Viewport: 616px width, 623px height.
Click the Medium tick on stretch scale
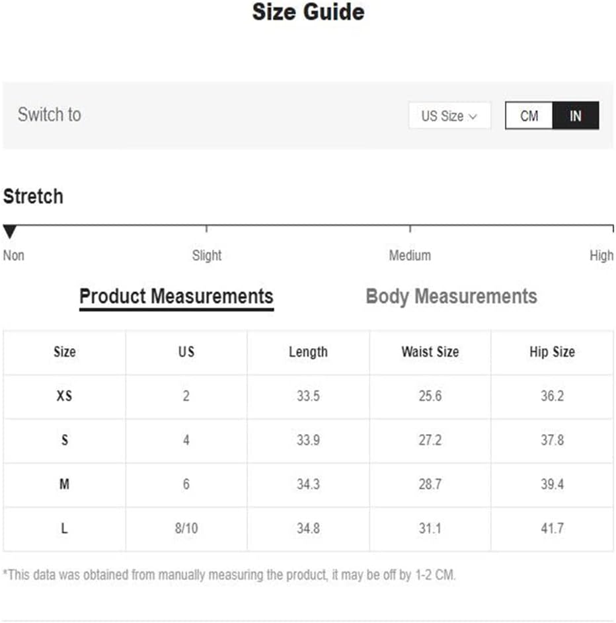click(x=410, y=229)
